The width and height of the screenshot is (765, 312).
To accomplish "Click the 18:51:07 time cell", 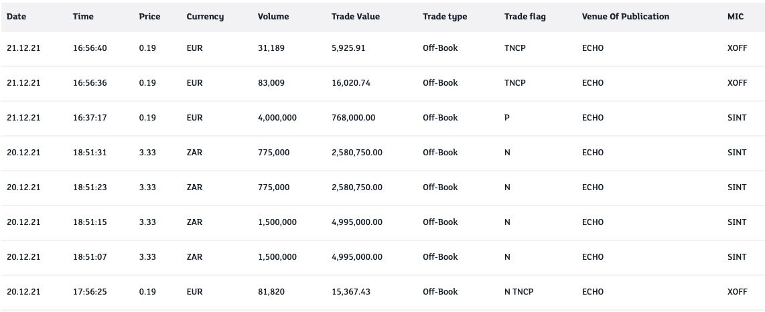I will pos(90,257).
